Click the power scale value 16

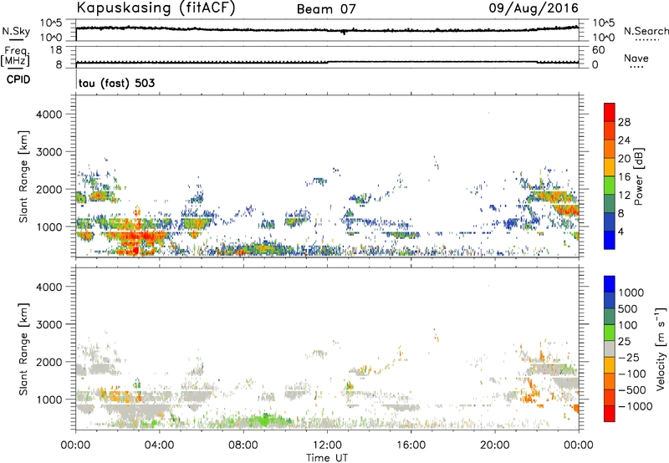pyautogui.click(x=624, y=177)
